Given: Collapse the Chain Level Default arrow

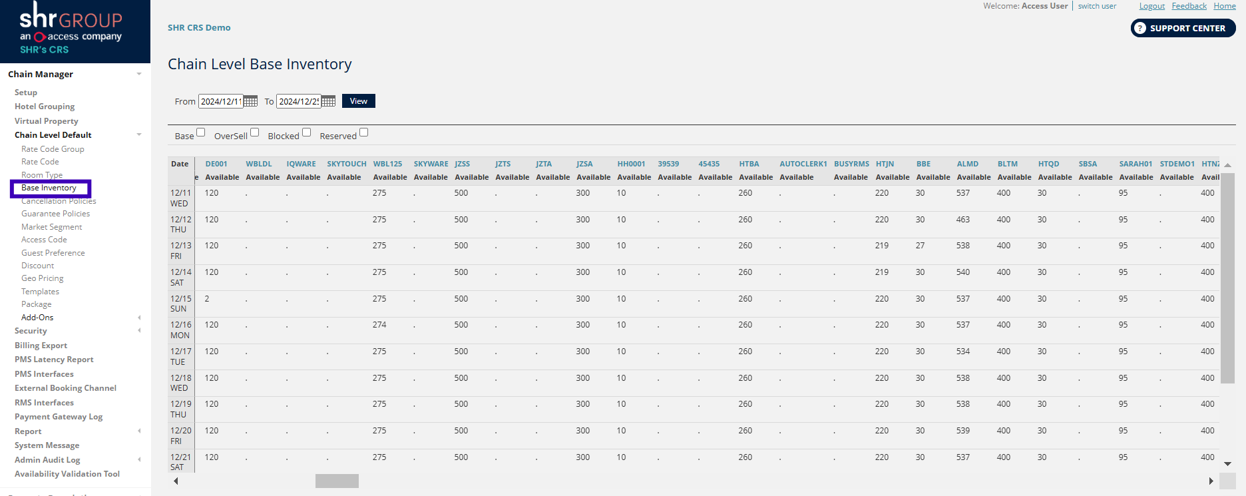Looking at the screenshot, I should (x=139, y=134).
